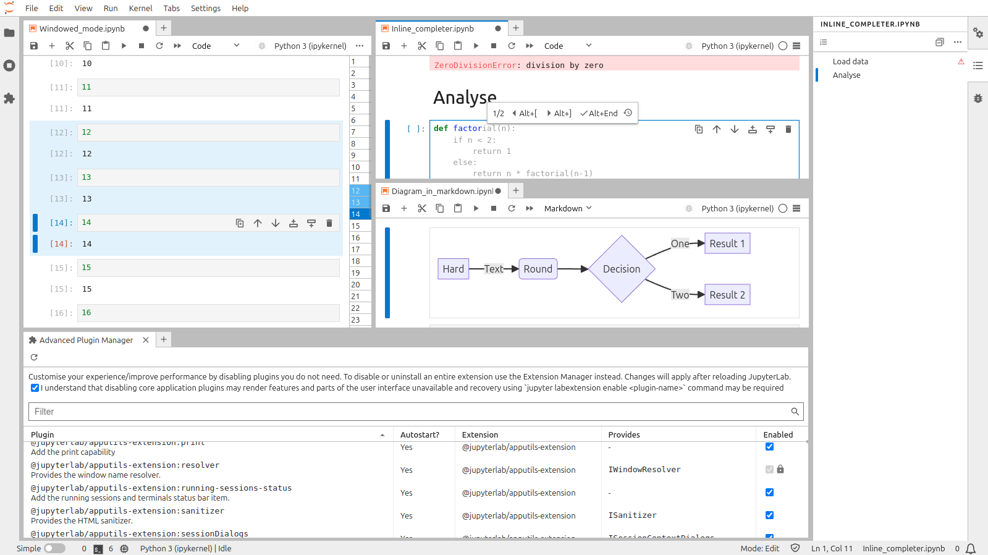This screenshot has width=988, height=555.
Task: Delete cell 14 using the trash icon
Action: [329, 223]
